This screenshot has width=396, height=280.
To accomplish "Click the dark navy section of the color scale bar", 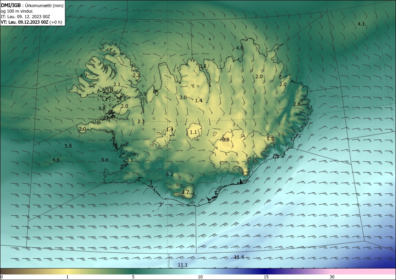I will click(265, 271).
